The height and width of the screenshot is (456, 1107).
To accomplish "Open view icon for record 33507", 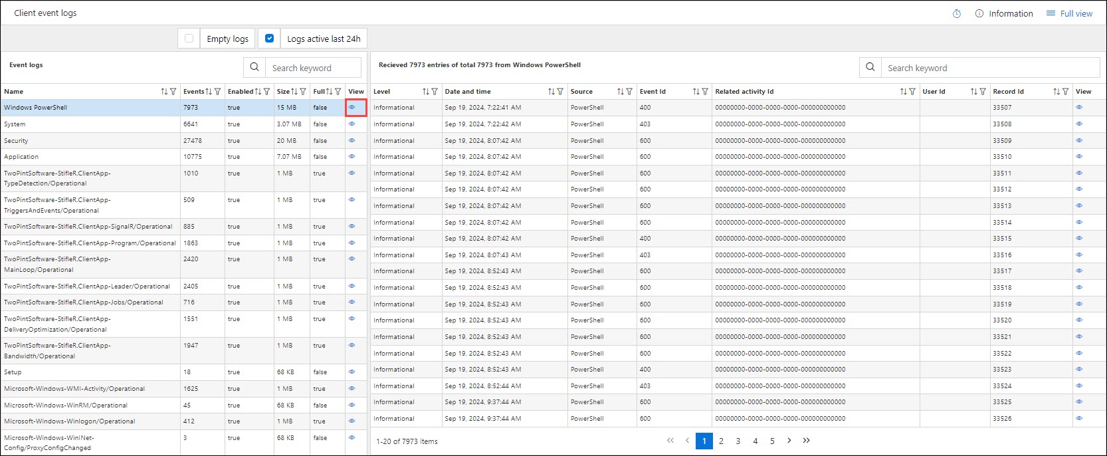I will pyautogui.click(x=1079, y=107).
